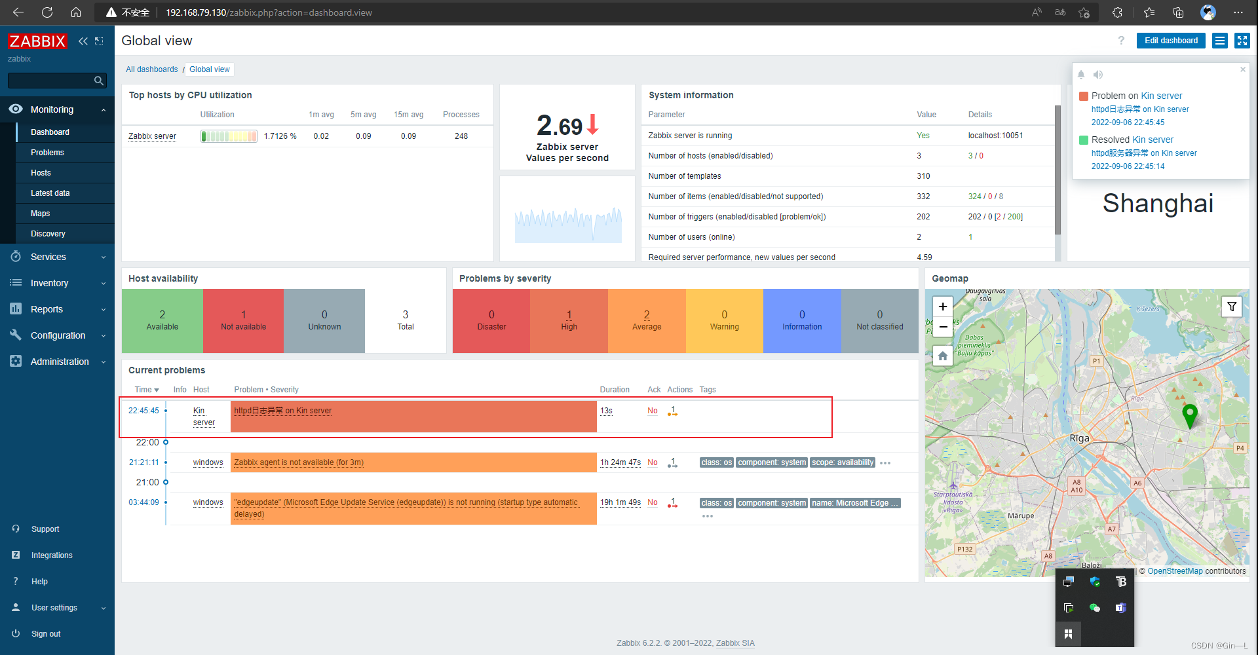Click Kin server link in Problem notification
The image size is (1258, 655).
[1162, 96]
